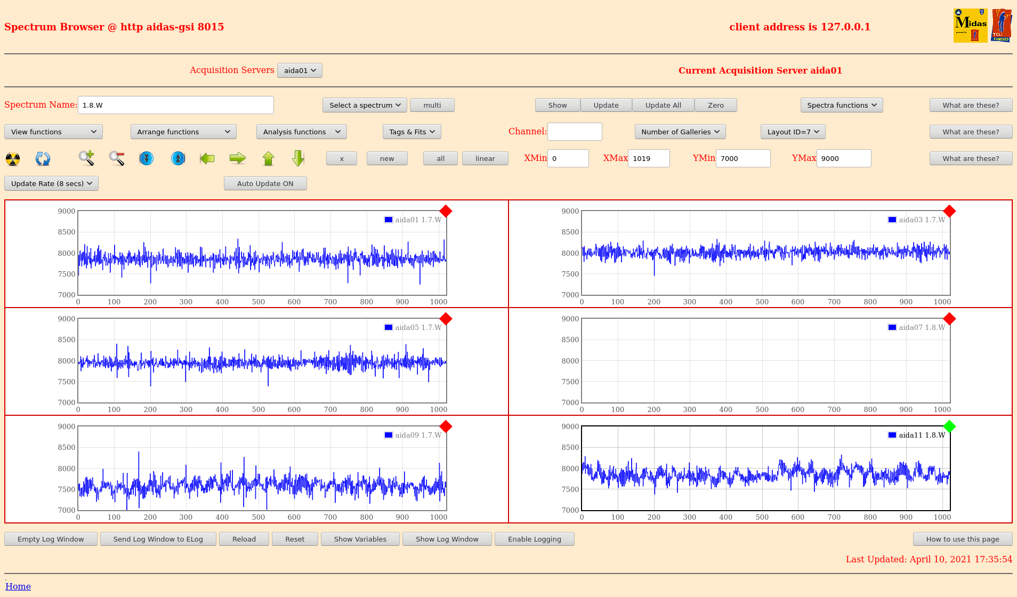The width and height of the screenshot is (1017, 597).
Task: Click red diamond marker on aida07 plot
Action: click(949, 319)
